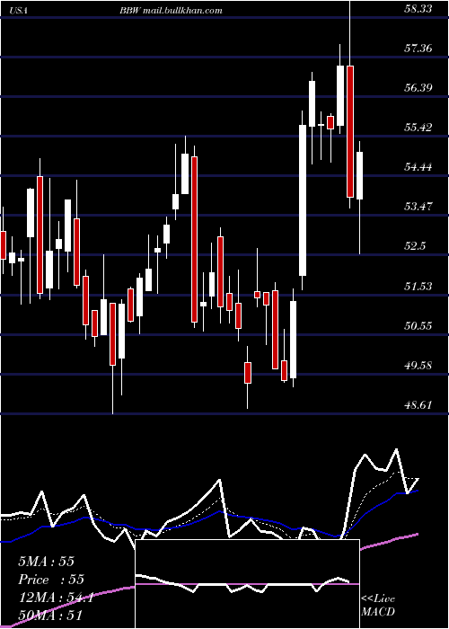
Task: Click the 51.53 price level label
Action: [418, 286]
